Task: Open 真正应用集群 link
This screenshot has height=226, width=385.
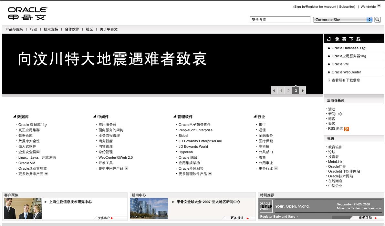Action: (29, 130)
